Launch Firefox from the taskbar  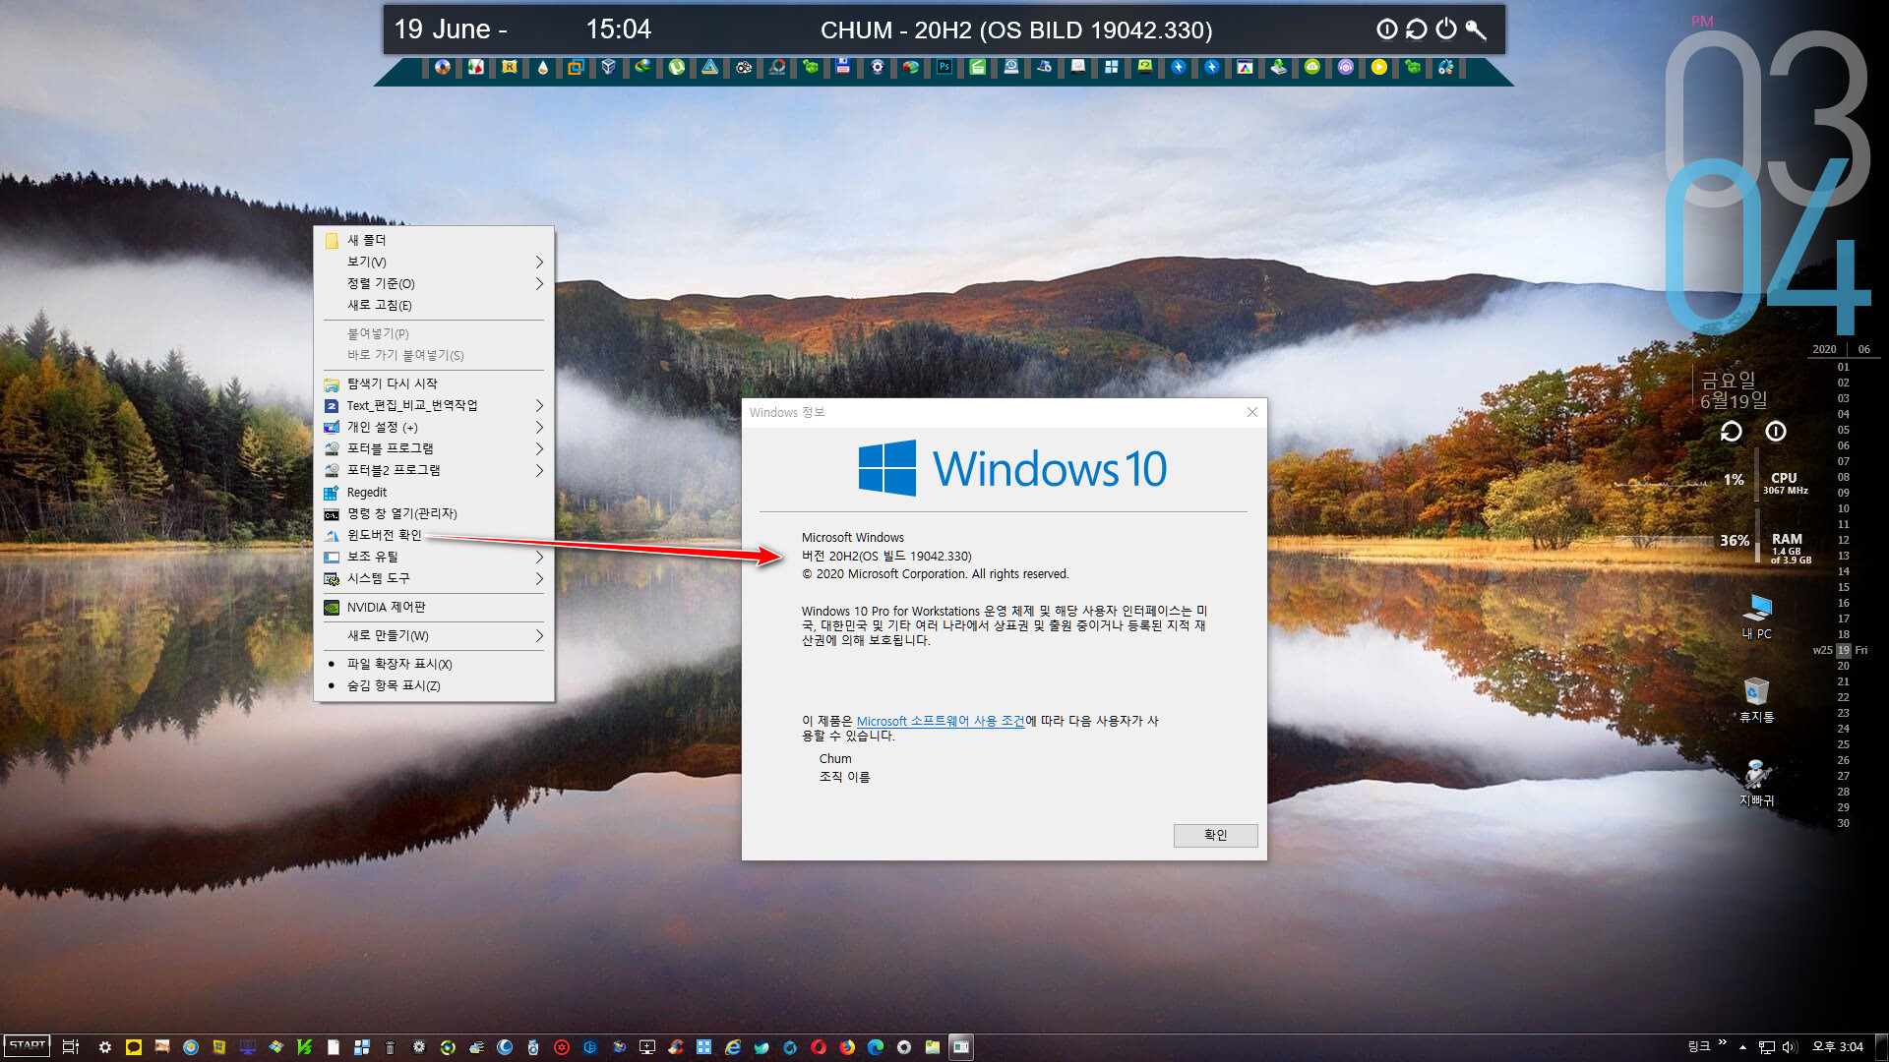[847, 1046]
